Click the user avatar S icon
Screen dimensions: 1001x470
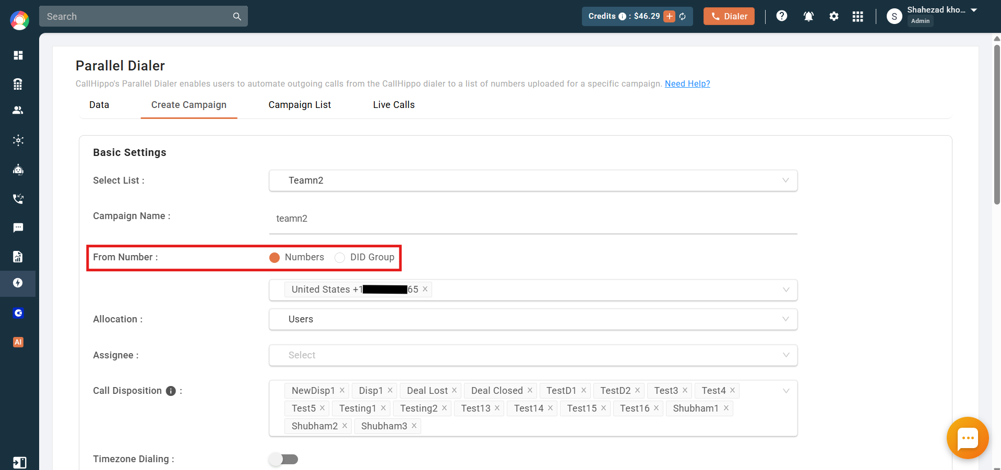(895, 16)
